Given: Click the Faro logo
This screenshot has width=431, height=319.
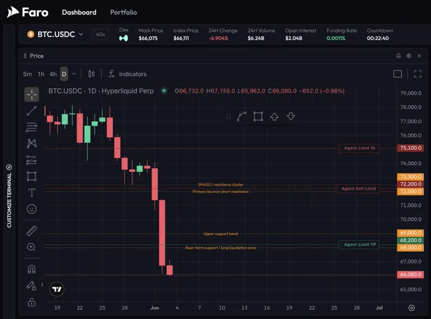Looking at the screenshot, I should click(x=27, y=13).
